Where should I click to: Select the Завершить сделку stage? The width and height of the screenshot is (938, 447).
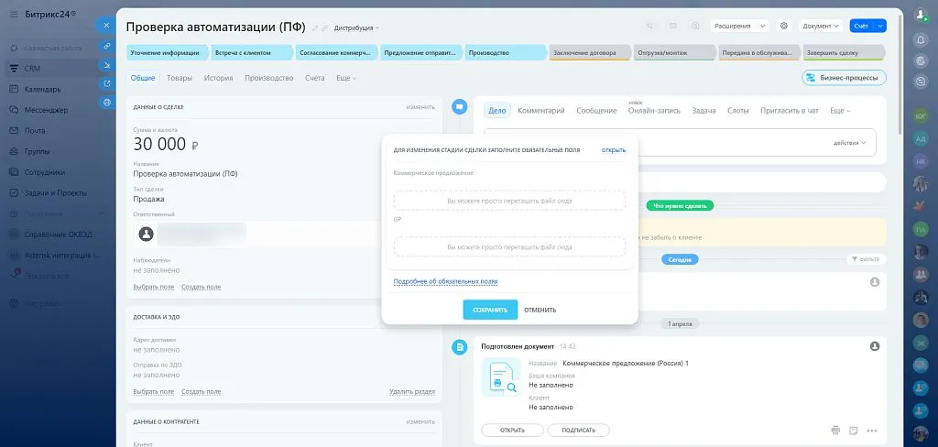tap(843, 52)
